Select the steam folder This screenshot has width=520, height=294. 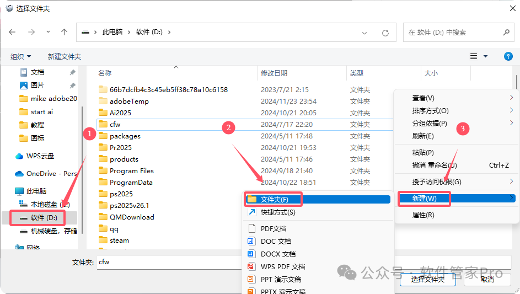120,240
